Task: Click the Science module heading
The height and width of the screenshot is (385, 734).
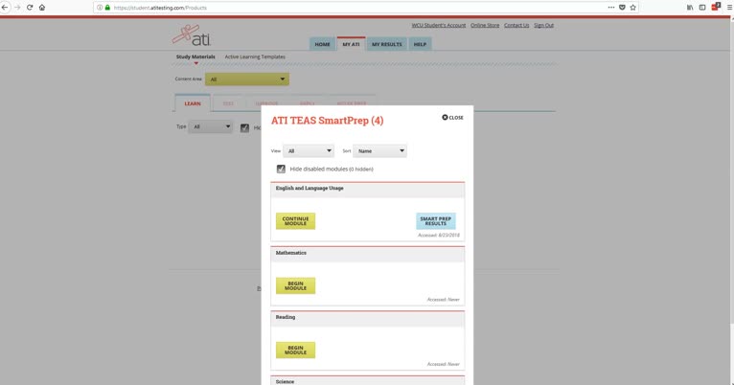Action: click(x=285, y=382)
